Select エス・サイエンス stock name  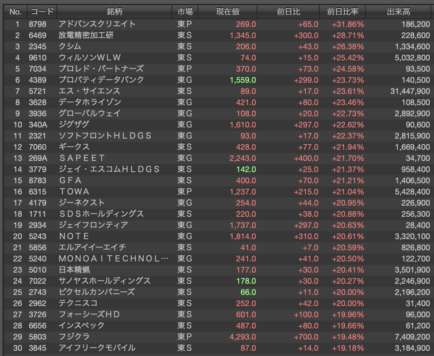pos(89,91)
